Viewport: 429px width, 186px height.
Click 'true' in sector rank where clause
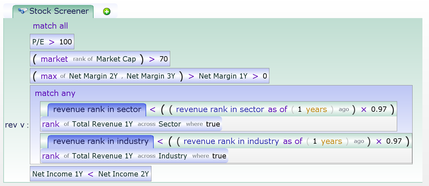(x=213, y=124)
